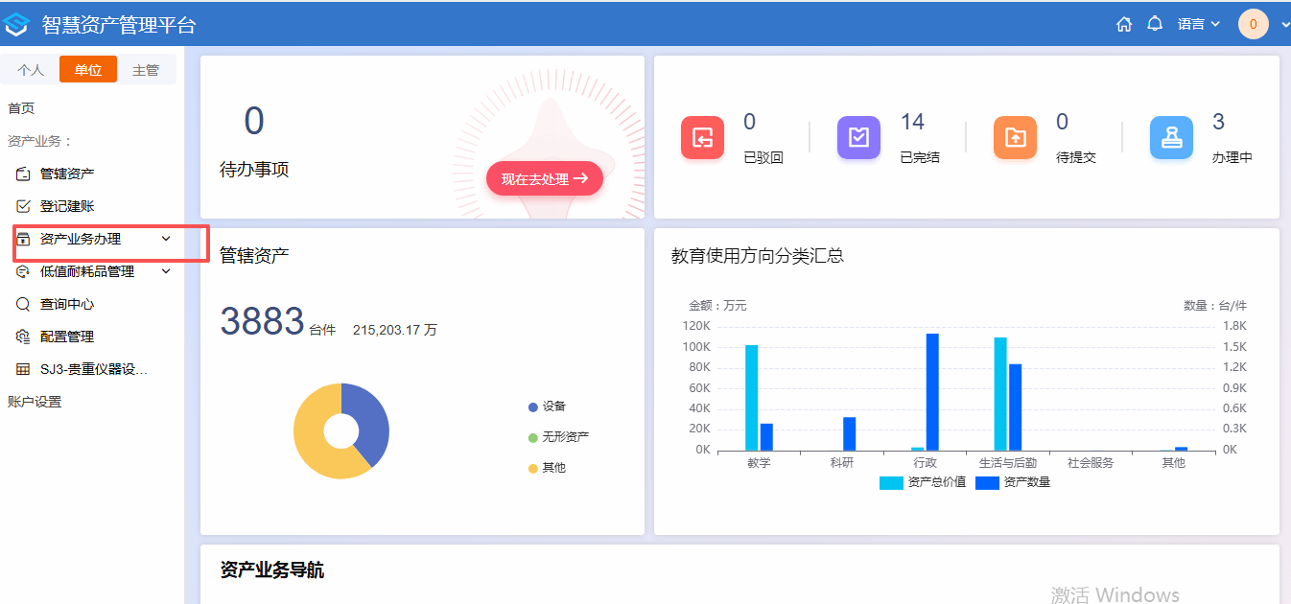Open the 语言 language dropdown
Viewport: 1291px width, 604px height.
tap(1198, 24)
